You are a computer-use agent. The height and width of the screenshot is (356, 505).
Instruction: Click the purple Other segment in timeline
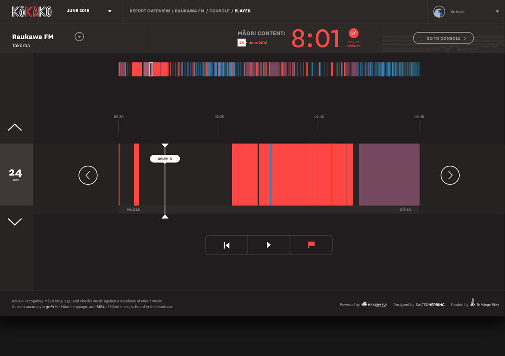pyautogui.click(x=389, y=175)
